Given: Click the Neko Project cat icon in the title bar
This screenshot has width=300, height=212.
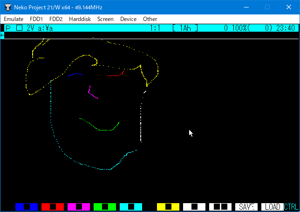Looking at the screenshot, I should click(x=7, y=7).
